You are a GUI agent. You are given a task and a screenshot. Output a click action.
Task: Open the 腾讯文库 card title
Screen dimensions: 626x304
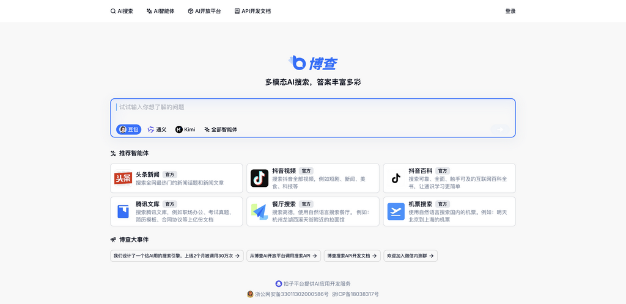coord(148,204)
